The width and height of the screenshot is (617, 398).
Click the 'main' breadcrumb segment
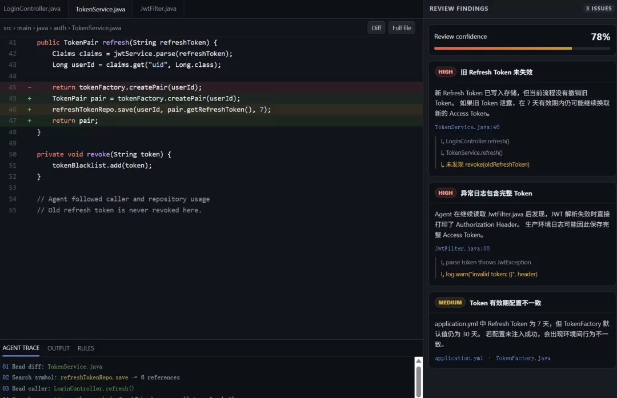pos(24,28)
